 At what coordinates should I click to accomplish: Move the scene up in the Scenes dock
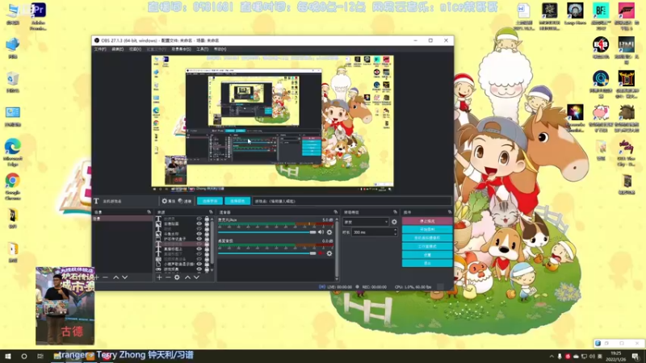115,277
